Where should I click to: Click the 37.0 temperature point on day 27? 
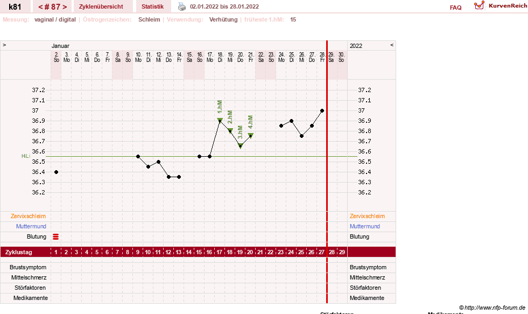(322, 110)
